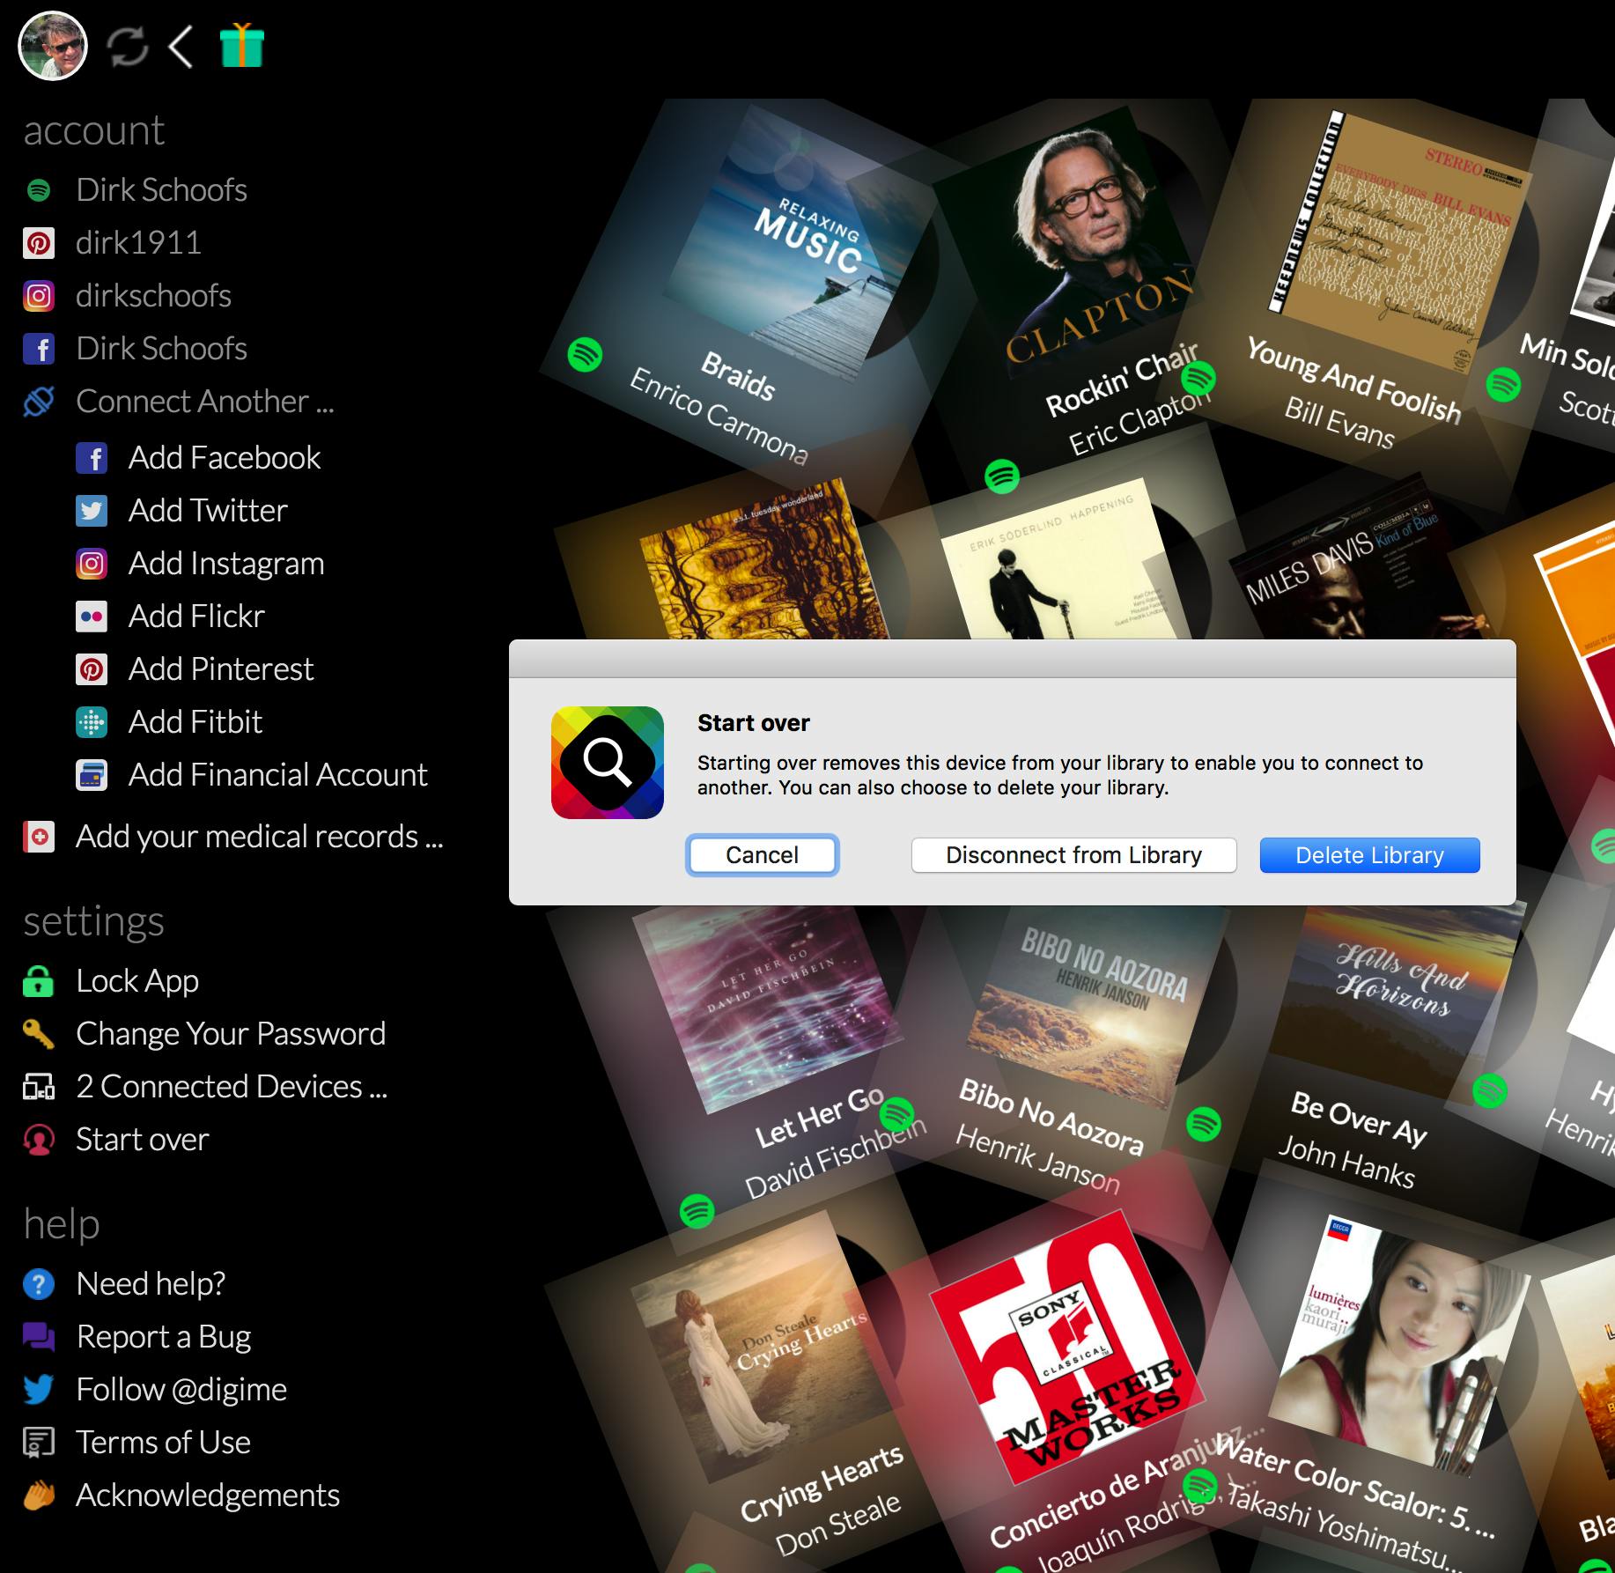The image size is (1615, 1573).
Task: Select Add Instagram account option
Action: [x=226, y=564]
